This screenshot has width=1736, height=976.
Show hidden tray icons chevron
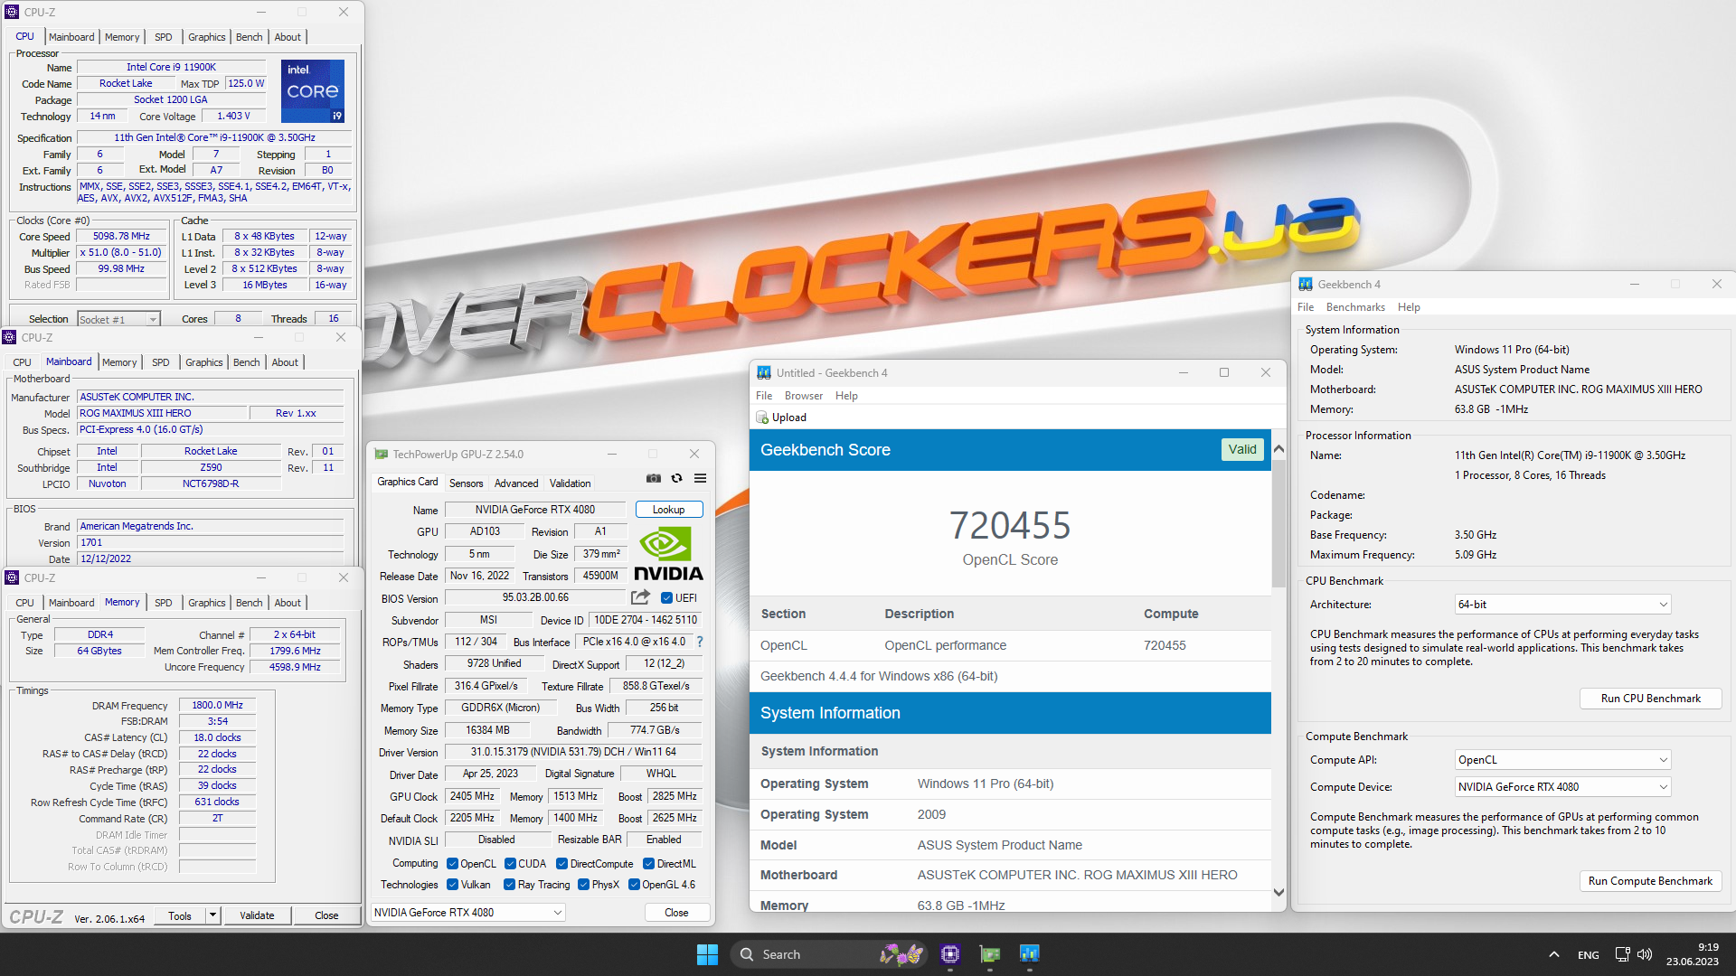click(x=1553, y=954)
